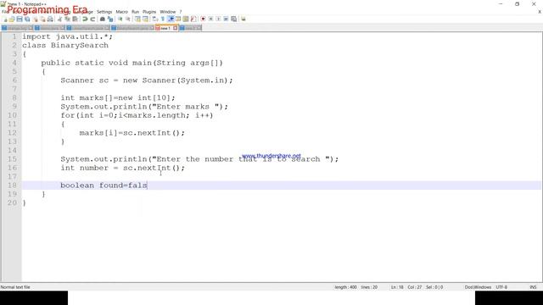Copy selection with toolbar Copy icon

point(67,19)
